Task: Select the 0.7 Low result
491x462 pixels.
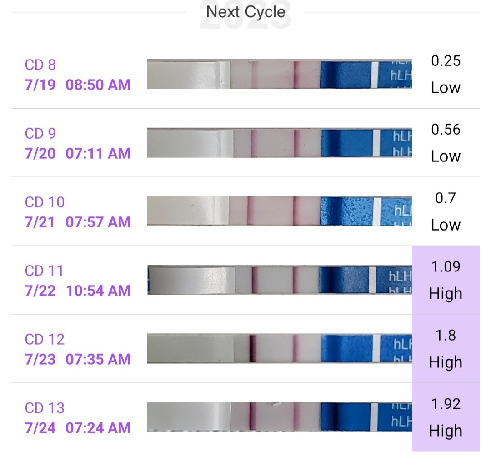Action: pyautogui.click(x=446, y=211)
